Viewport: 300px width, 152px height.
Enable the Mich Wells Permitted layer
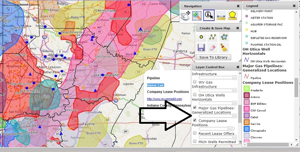pos(194,141)
